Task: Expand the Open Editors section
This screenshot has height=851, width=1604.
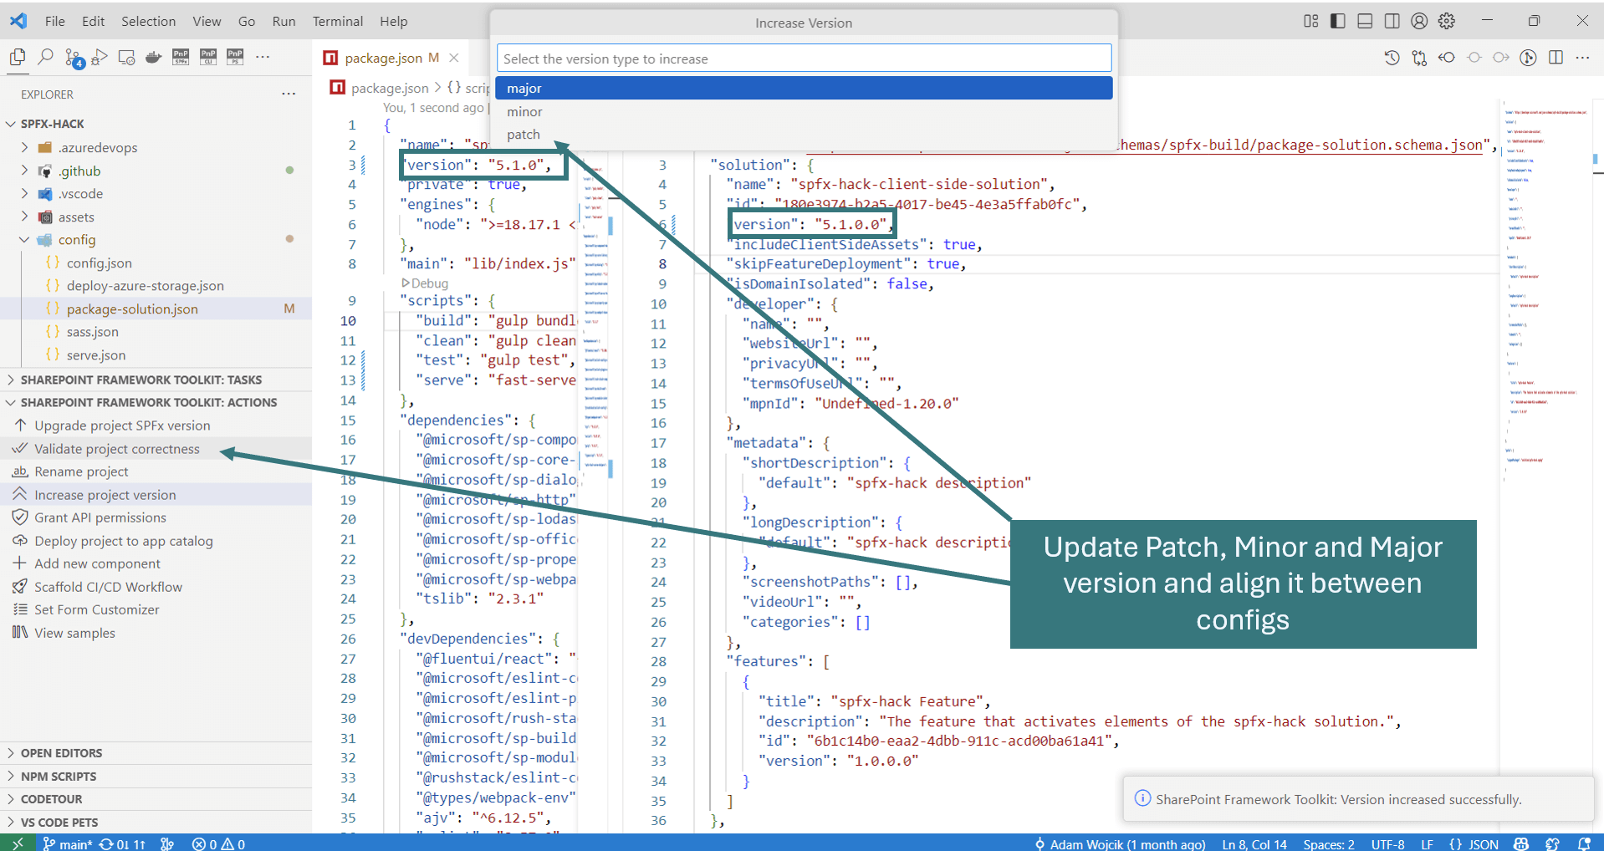Action: [156, 753]
